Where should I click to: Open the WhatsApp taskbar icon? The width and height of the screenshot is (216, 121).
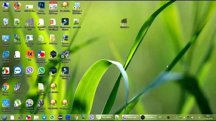tap(52, 117)
